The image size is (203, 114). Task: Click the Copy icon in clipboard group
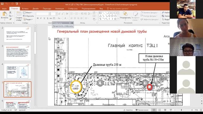click(10, 16)
